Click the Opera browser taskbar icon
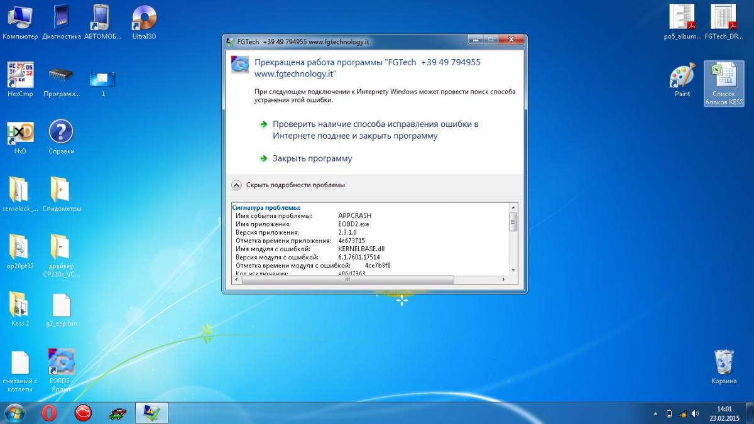The image size is (754, 424). (x=49, y=413)
